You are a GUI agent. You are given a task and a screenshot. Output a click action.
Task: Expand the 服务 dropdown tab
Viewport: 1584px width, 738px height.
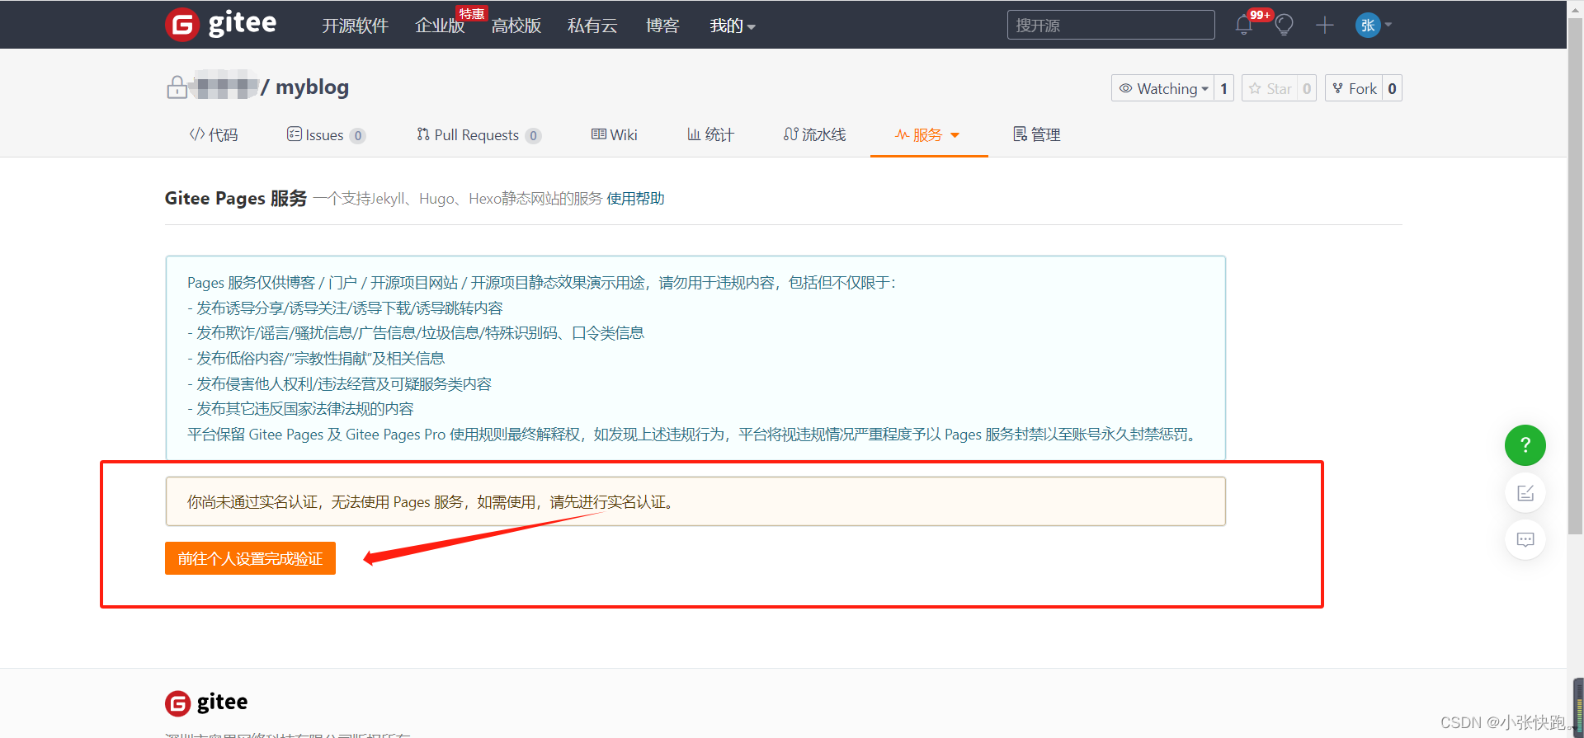click(928, 134)
